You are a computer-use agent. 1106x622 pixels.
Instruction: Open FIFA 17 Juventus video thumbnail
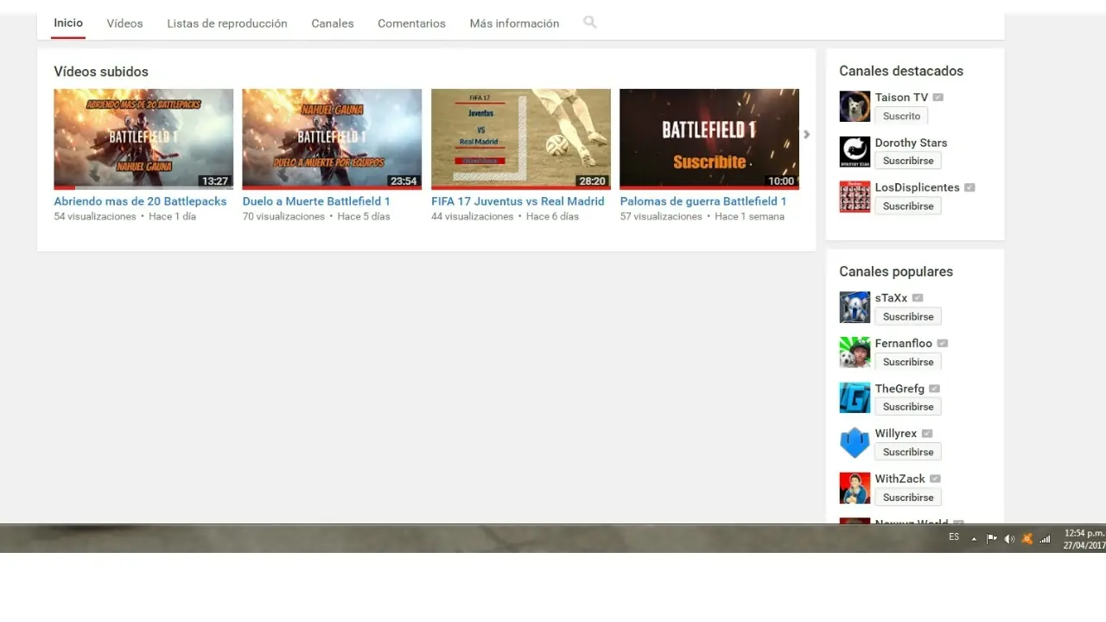tap(521, 139)
